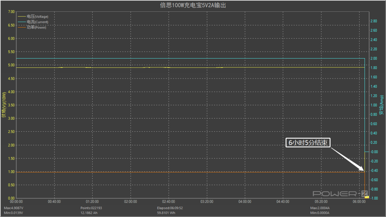Click the -1.00 ampere axis tick
386x217 pixels.
[374, 198]
